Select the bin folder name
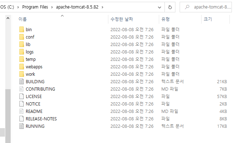 29,29
